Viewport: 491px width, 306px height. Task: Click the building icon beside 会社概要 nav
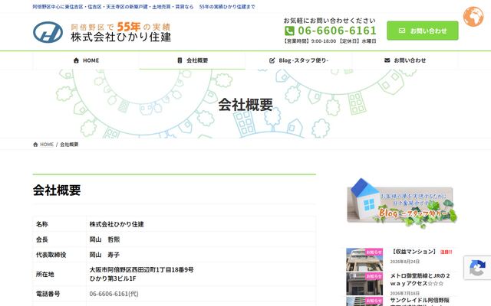tap(180, 60)
